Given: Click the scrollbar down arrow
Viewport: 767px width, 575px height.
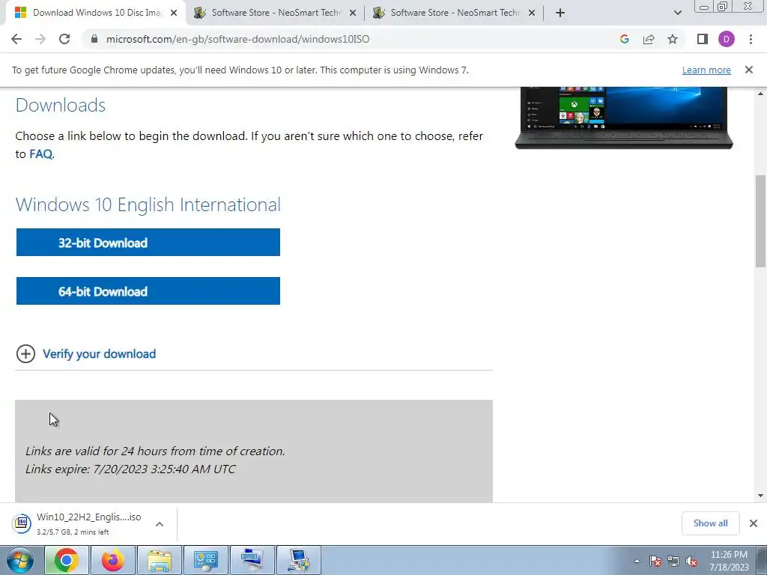Looking at the screenshot, I should coord(760,496).
